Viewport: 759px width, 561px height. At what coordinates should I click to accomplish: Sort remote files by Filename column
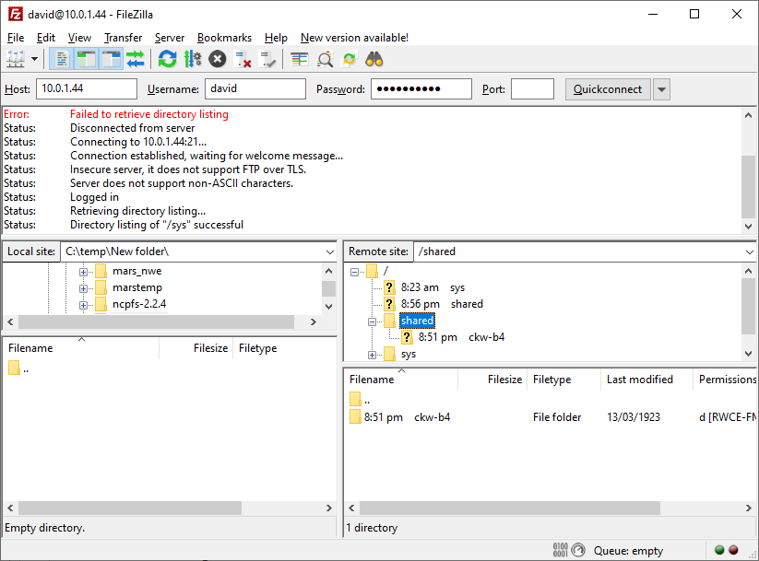(401, 380)
